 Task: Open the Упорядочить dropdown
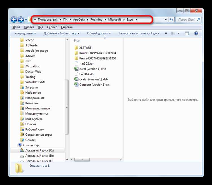(x=25, y=33)
